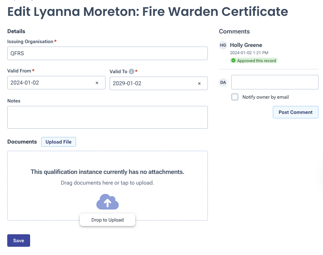Select the Holly Greene commenter name
This screenshot has width=323, height=255.
point(246,45)
